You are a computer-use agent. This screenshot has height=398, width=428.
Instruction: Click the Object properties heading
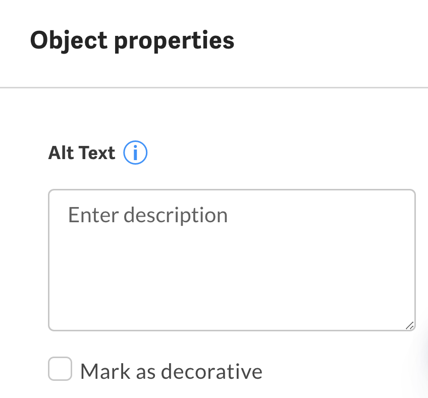click(x=132, y=40)
